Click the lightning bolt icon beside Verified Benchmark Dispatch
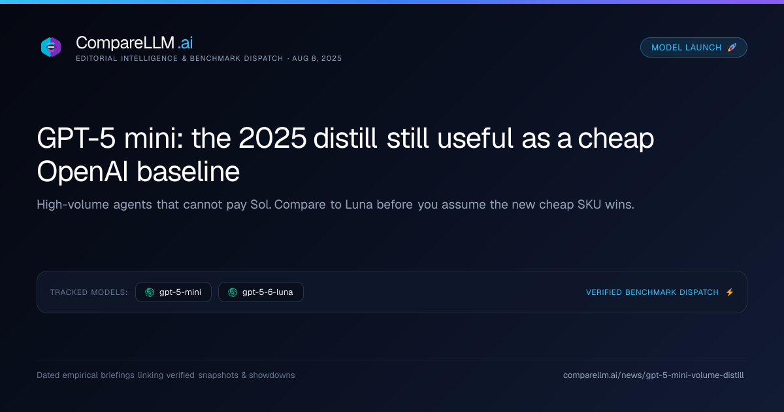Viewport: 784px width, 412px height. 730,292
